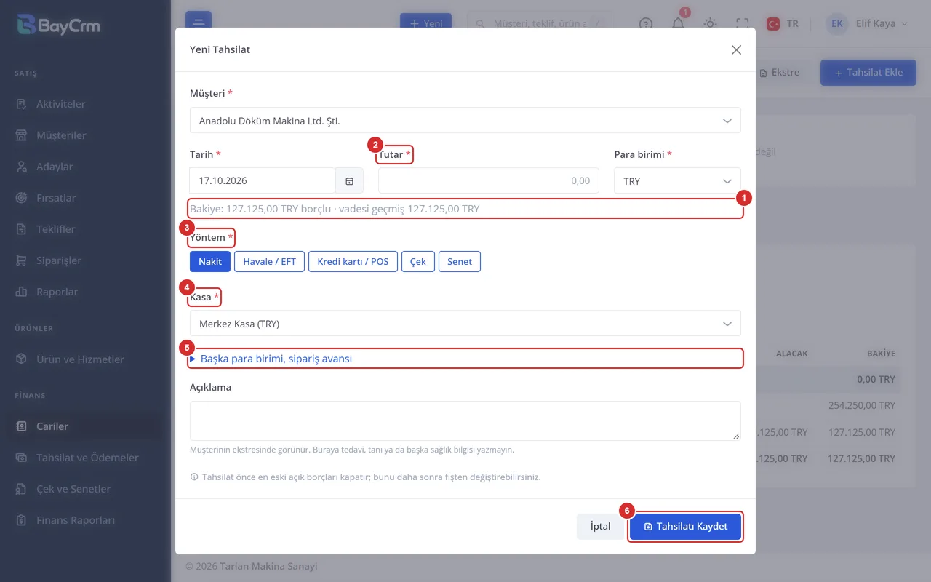Click the Turkish flag language icon
Image resolution: width=931 pixels, height=582 pixels.
(x=773, y=23)
